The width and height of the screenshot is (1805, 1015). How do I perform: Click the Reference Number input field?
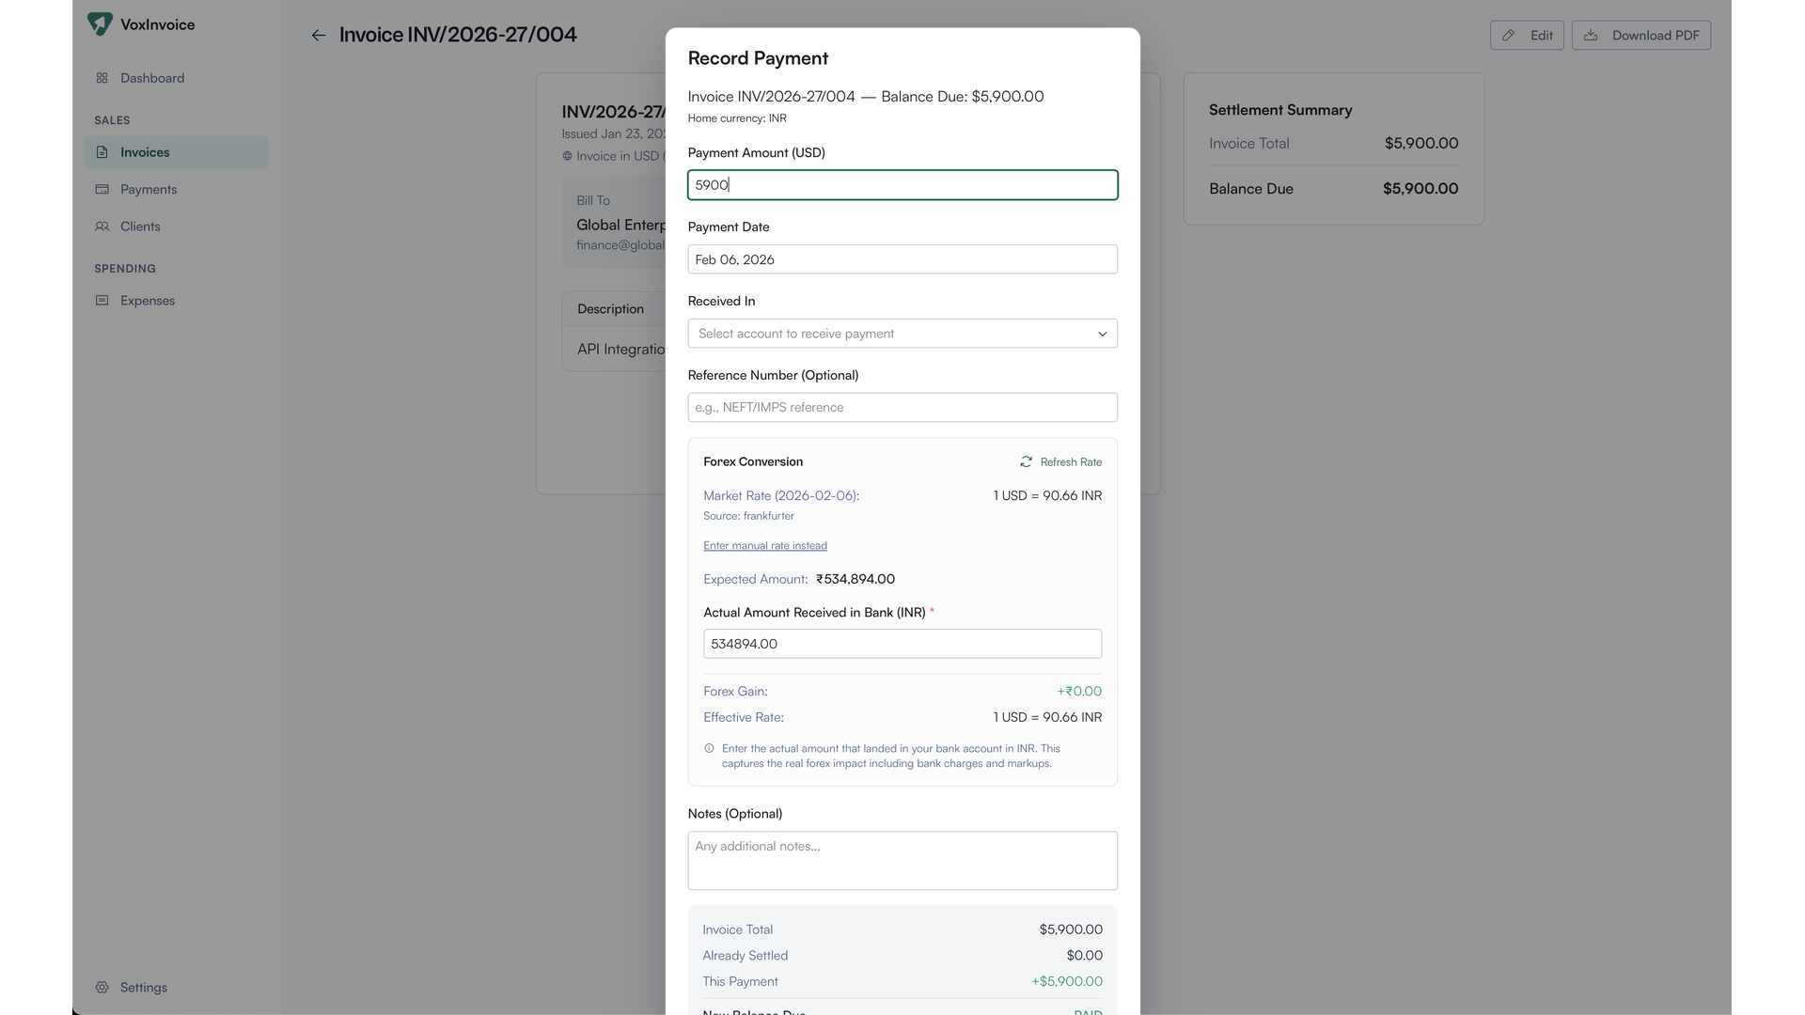(902, 407)
